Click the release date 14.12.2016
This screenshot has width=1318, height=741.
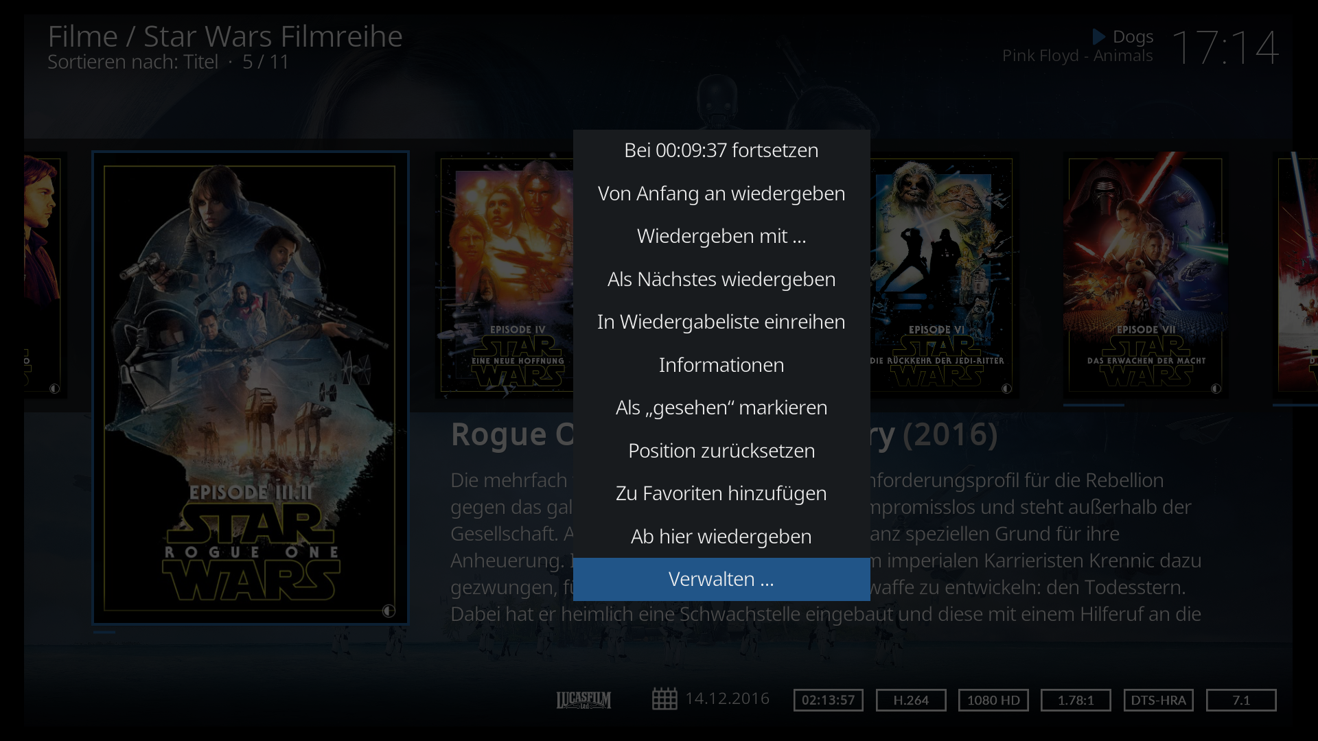point(728,698)
